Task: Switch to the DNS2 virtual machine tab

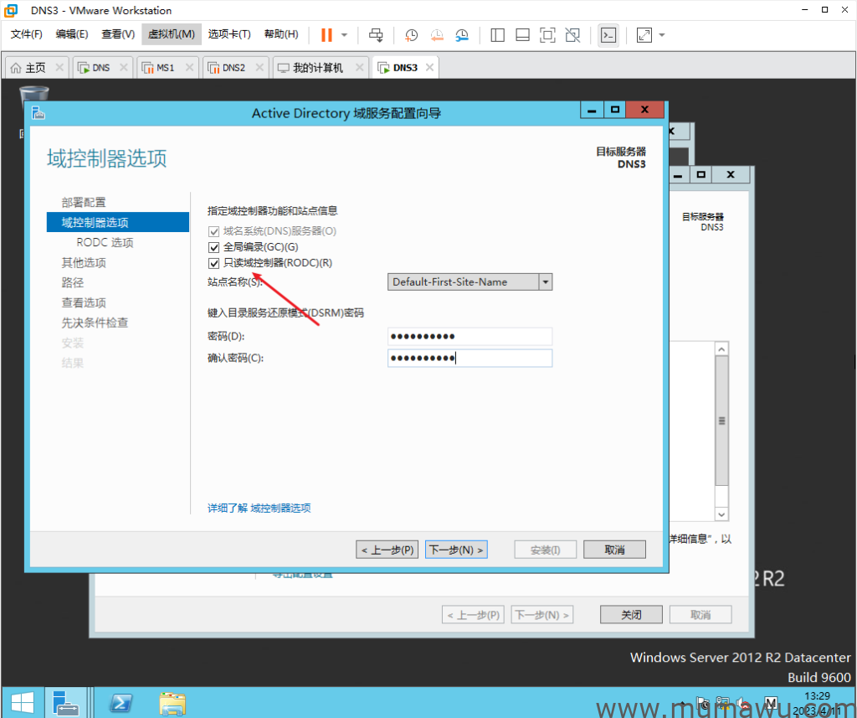Action: [233, 68]
